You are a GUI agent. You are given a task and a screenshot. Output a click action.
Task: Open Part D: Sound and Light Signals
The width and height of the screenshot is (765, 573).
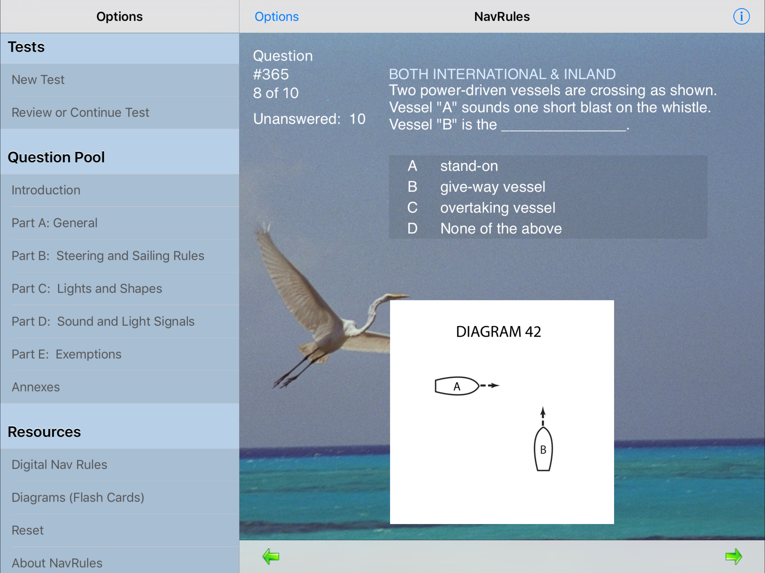click(103, 321)
